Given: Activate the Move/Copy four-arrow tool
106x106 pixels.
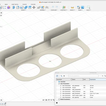Looking at the screenshot, I should coord(34,7).
